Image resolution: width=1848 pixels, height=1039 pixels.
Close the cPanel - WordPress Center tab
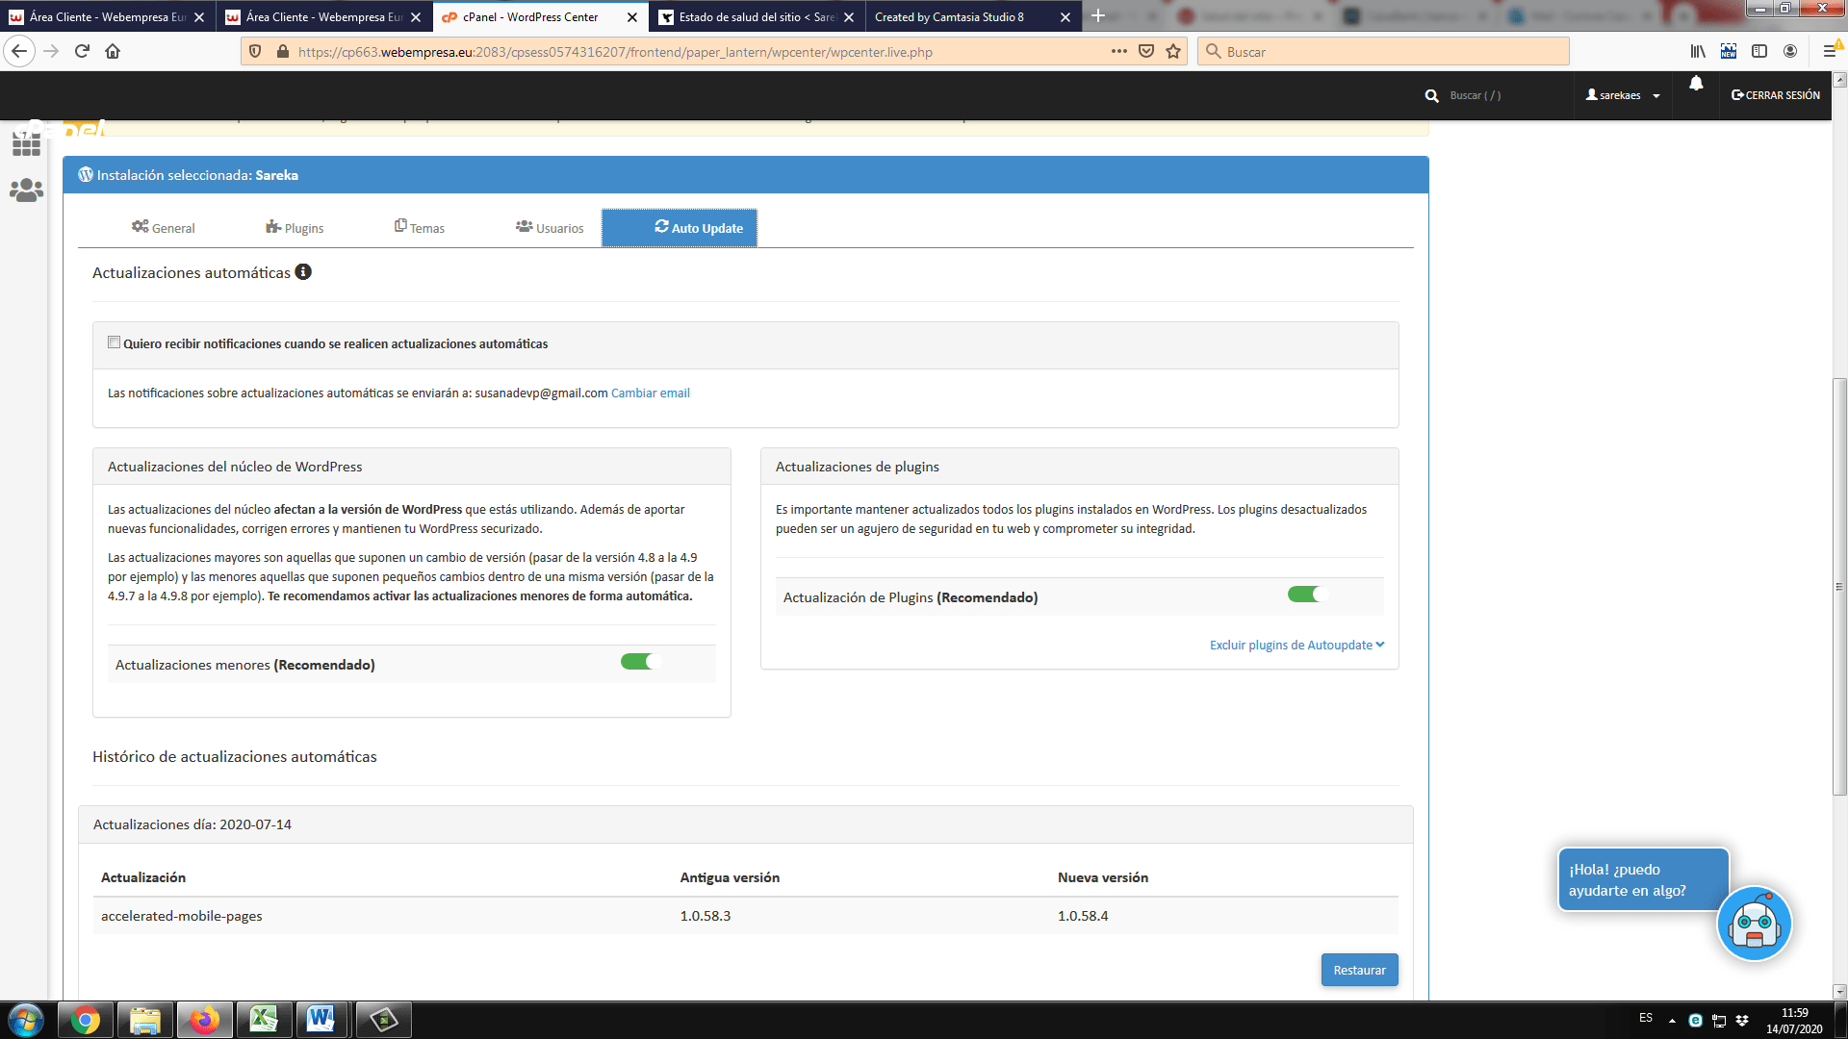coord(631,17)
